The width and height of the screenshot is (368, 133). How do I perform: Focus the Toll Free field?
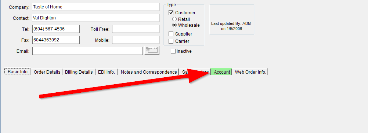pos(136,29)
